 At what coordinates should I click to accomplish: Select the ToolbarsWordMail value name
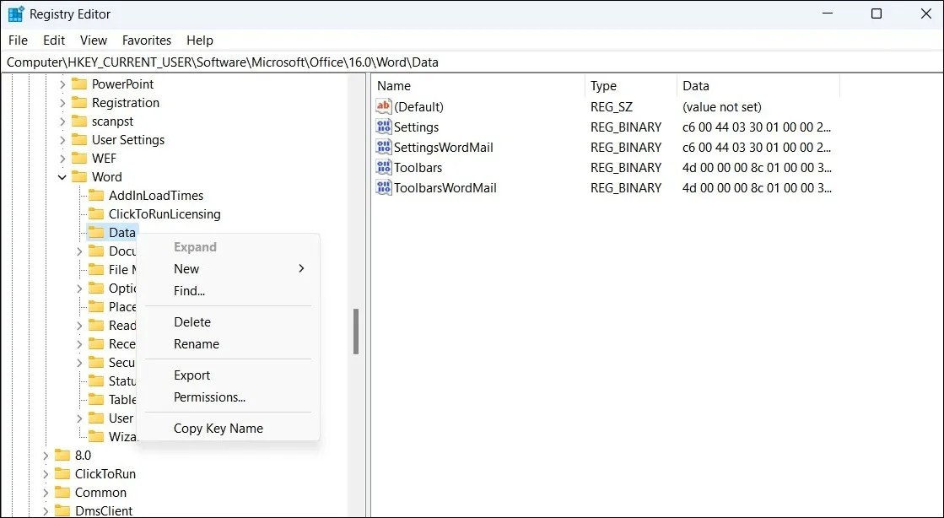(x=445, y=187)
